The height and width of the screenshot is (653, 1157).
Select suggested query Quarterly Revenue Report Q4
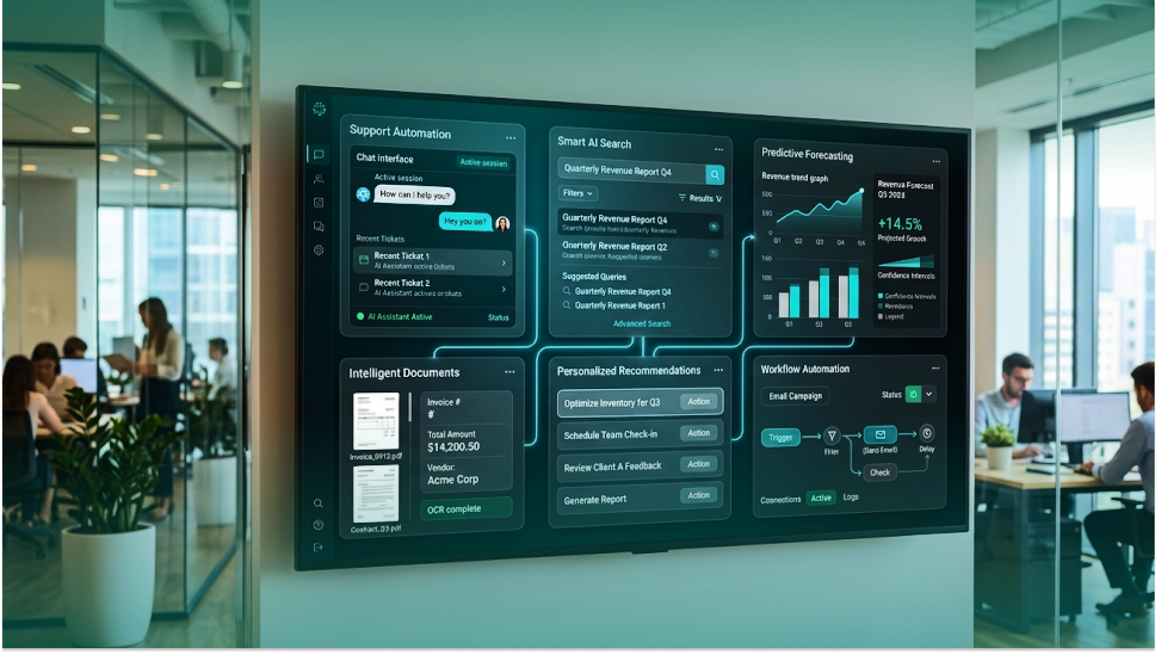pyautogui.click(x=623, y=292)
